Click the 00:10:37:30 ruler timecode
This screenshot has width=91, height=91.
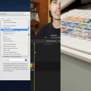(x=48, y=44)
